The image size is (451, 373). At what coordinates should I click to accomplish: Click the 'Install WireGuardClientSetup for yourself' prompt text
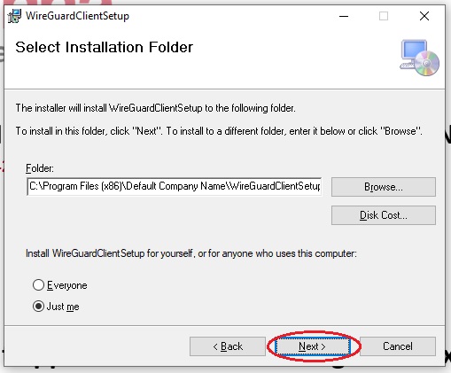[191, 253]
